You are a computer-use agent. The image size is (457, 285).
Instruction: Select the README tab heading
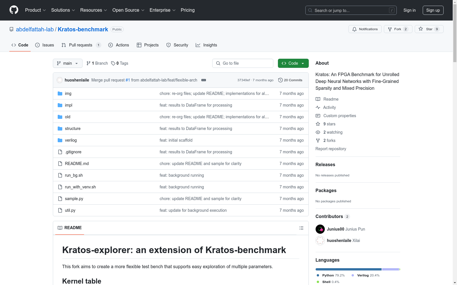point(70,228)
